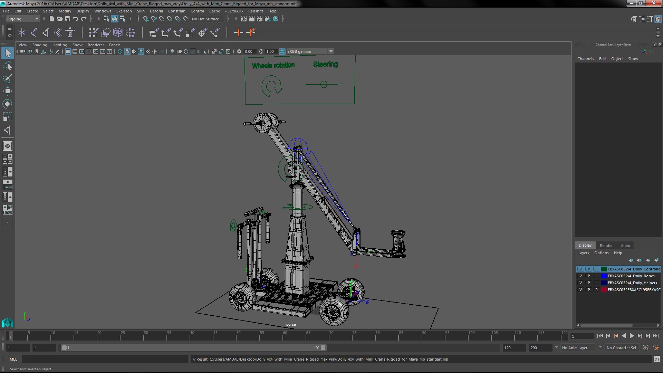Open the Channels menu in Channel Box
The image size is (663, 373).
click(x=585, y=59)
